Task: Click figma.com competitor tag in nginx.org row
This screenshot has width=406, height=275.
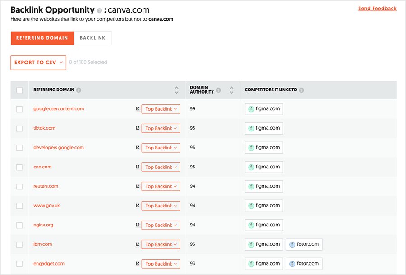Action: point(264,225)
